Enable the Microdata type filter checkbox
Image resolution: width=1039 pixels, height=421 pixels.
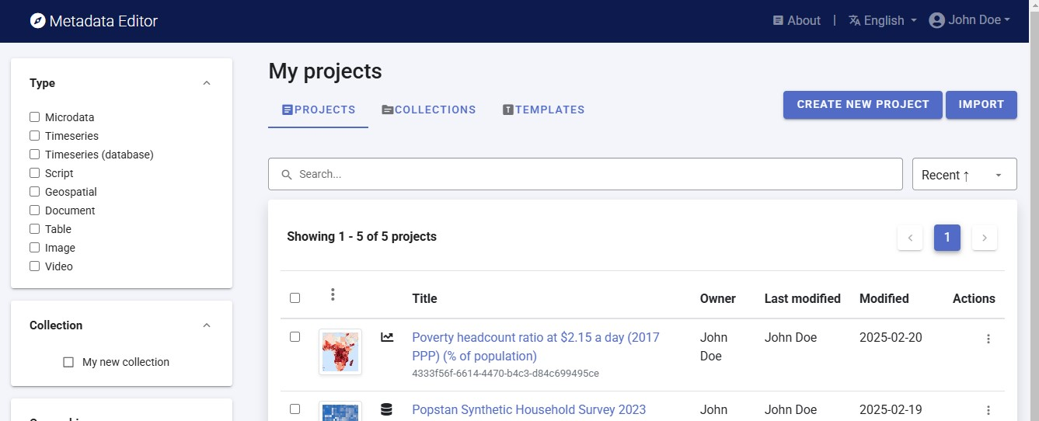pos(34,117)
